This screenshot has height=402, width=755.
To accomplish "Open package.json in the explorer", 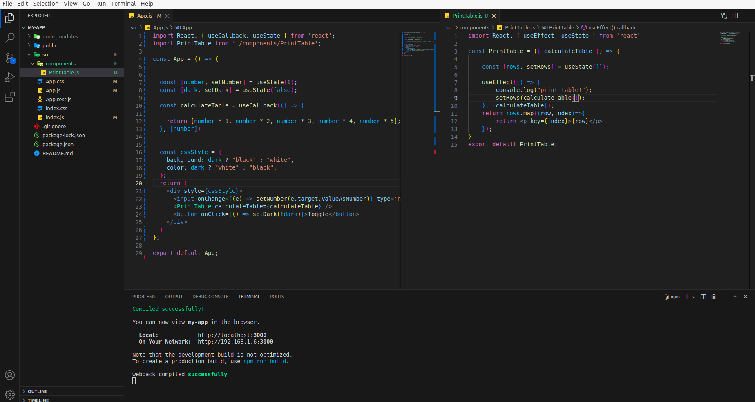I will pyautogui.click(x=58, y=144).
